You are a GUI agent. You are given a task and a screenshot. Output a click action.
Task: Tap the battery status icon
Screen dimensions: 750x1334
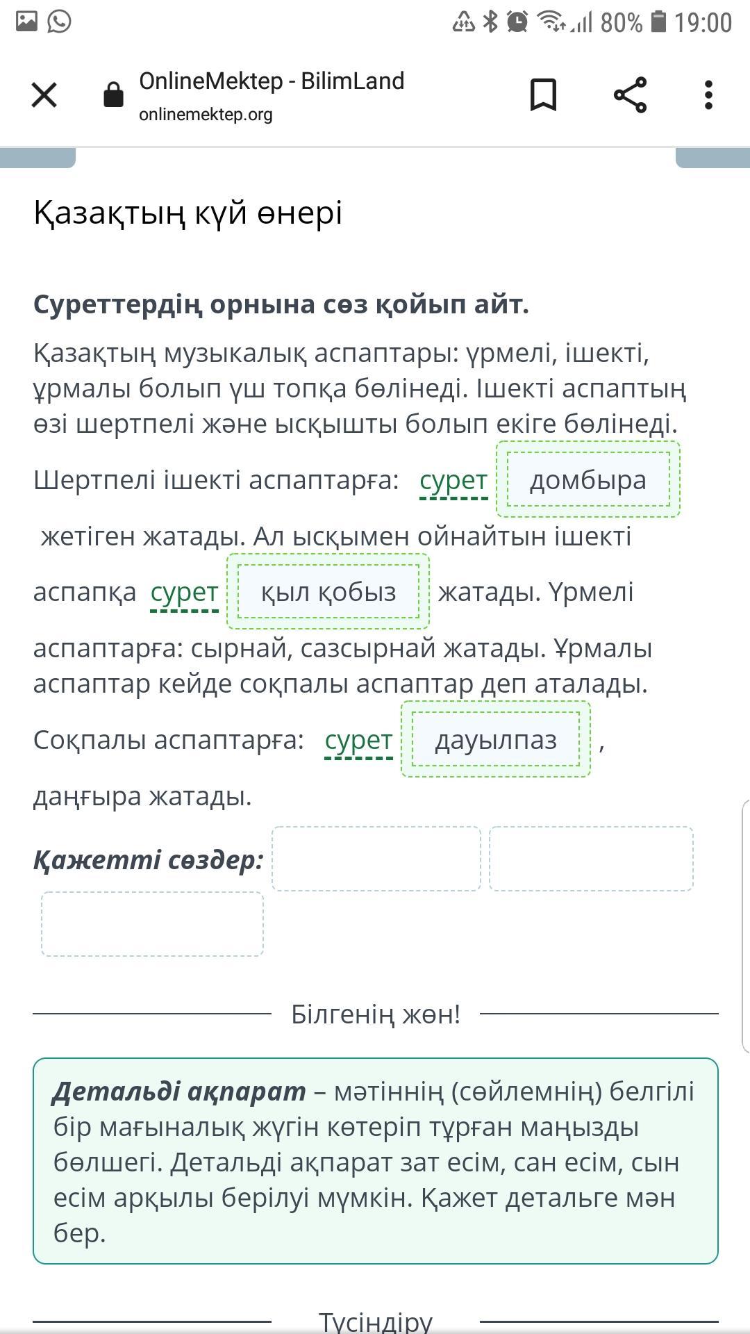pos(658,22)
